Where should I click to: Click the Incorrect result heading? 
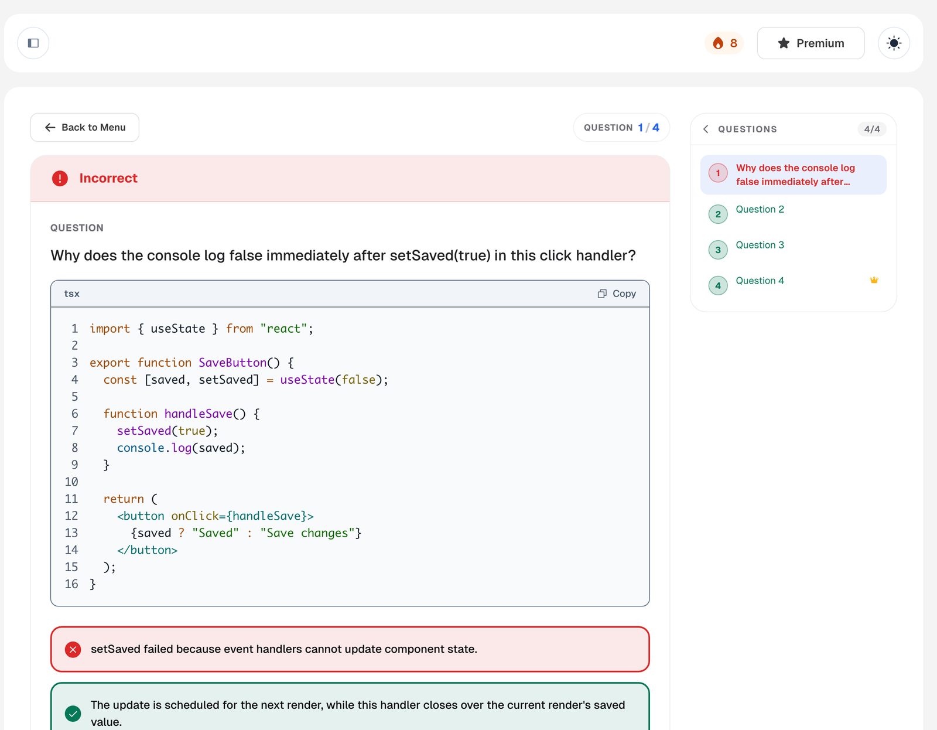108,178
